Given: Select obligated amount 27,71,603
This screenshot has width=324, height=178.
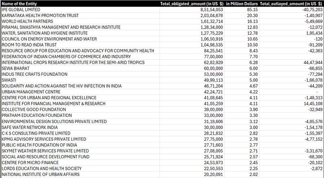Looking at the screenshot, I should tap(213, 145).
